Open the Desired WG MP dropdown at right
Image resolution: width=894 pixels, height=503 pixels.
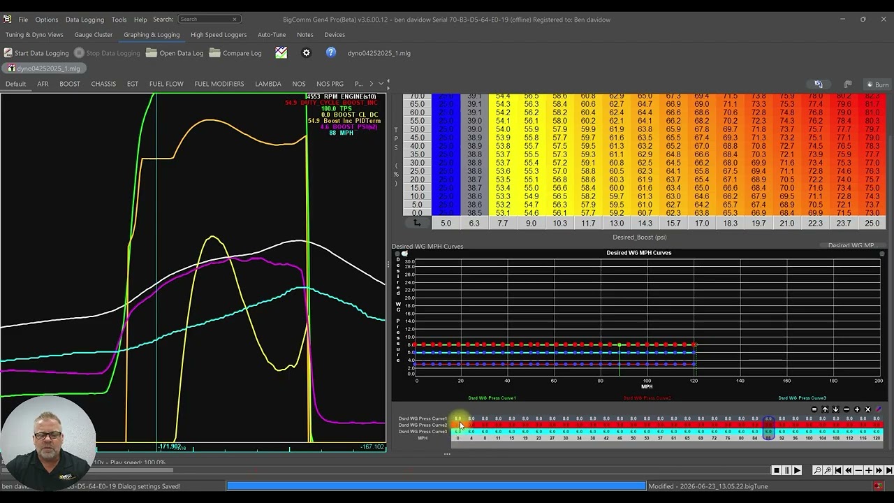tap(851, 246)
